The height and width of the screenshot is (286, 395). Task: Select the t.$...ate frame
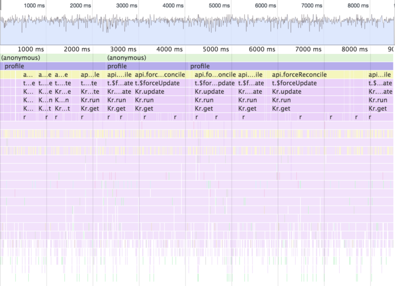pos(380,83)
